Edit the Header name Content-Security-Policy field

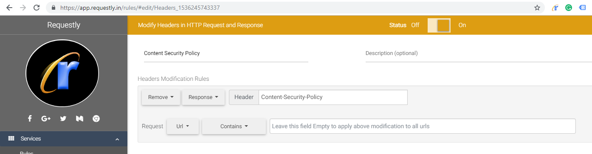pyautogui.click(x=333, y=97)
